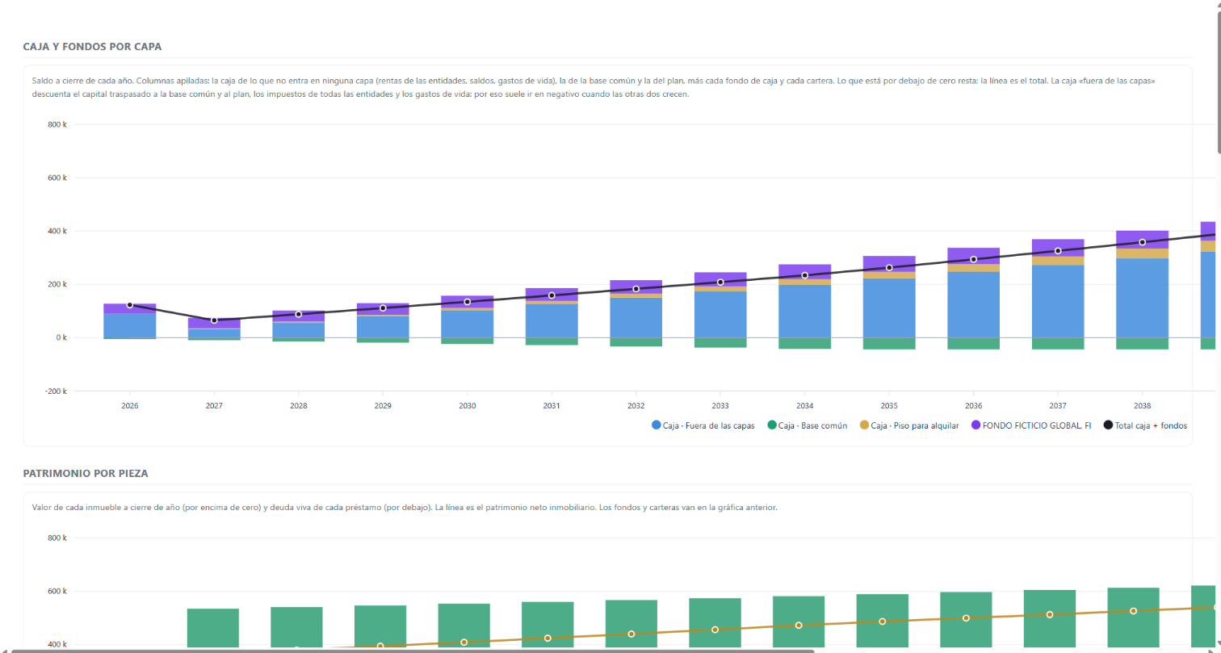The image size is (1221, 653).
Task: Toggle the 'Caja · Fuera de las capas' legend entry
Action: (703, 425)
